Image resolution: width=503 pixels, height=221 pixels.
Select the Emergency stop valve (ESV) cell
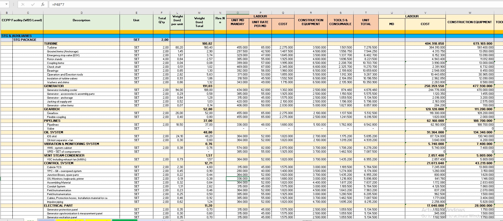click(81, 55)
